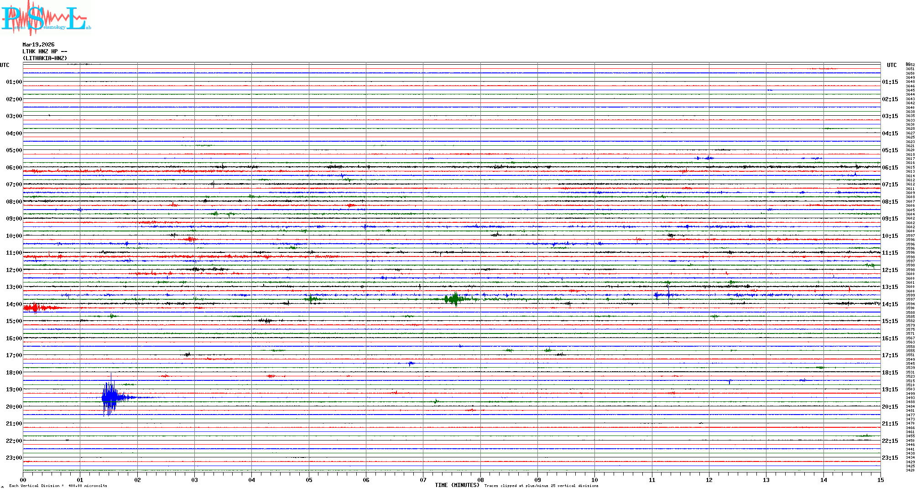This screenshot has height=492, width=917.
Task: Click the (LITHAKIA-HNZ) station name
Action: (x=45, y=58)
